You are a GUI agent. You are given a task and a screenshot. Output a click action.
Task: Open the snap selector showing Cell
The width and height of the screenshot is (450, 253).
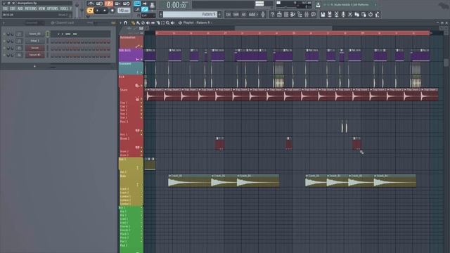click(x=148, y=15)
